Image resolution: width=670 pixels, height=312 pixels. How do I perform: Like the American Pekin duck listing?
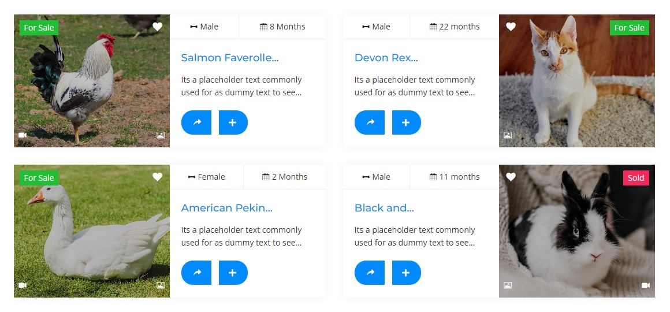coord(157,177)
